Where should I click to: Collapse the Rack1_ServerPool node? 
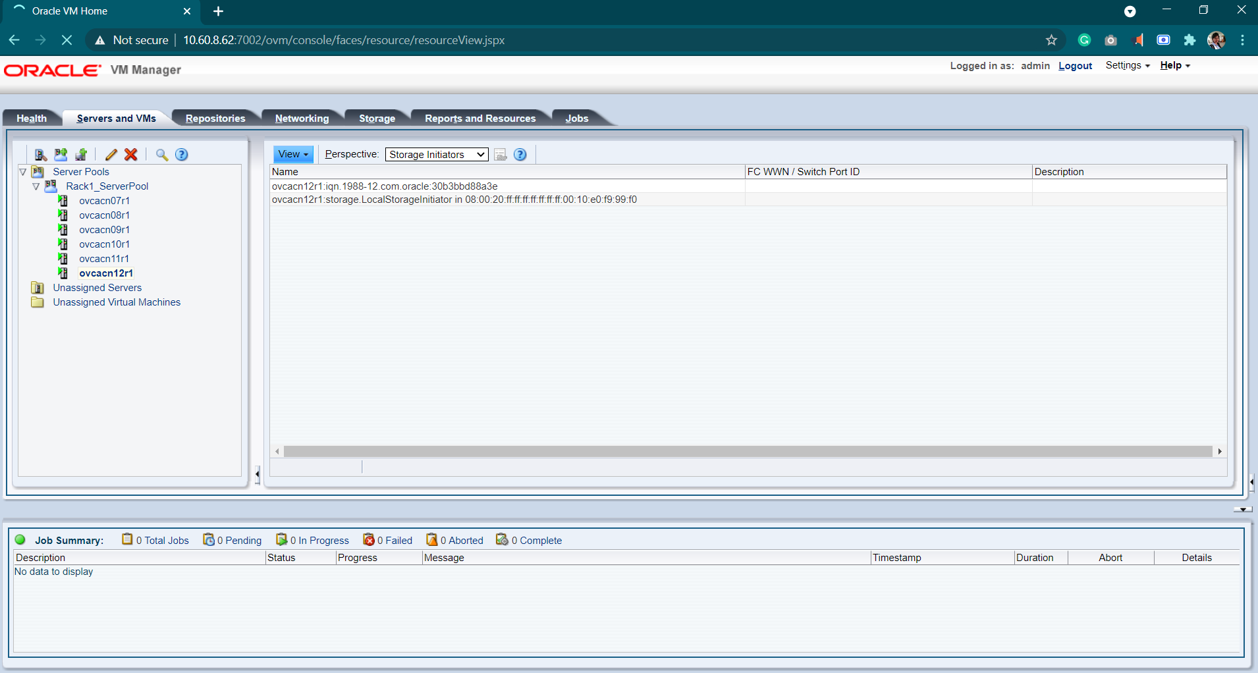click(x=36, y=186)
